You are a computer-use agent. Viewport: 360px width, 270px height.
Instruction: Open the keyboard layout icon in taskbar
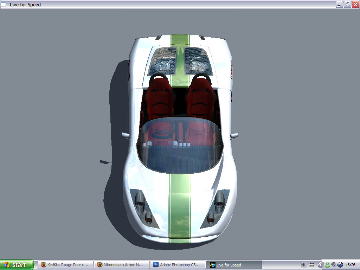coord(311,265)
